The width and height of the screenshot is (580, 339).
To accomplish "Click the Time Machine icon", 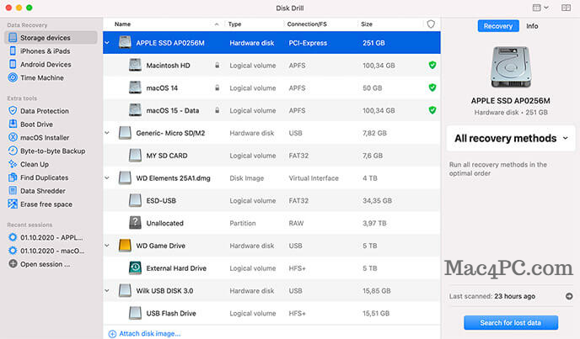I will [x=13, y=77].
